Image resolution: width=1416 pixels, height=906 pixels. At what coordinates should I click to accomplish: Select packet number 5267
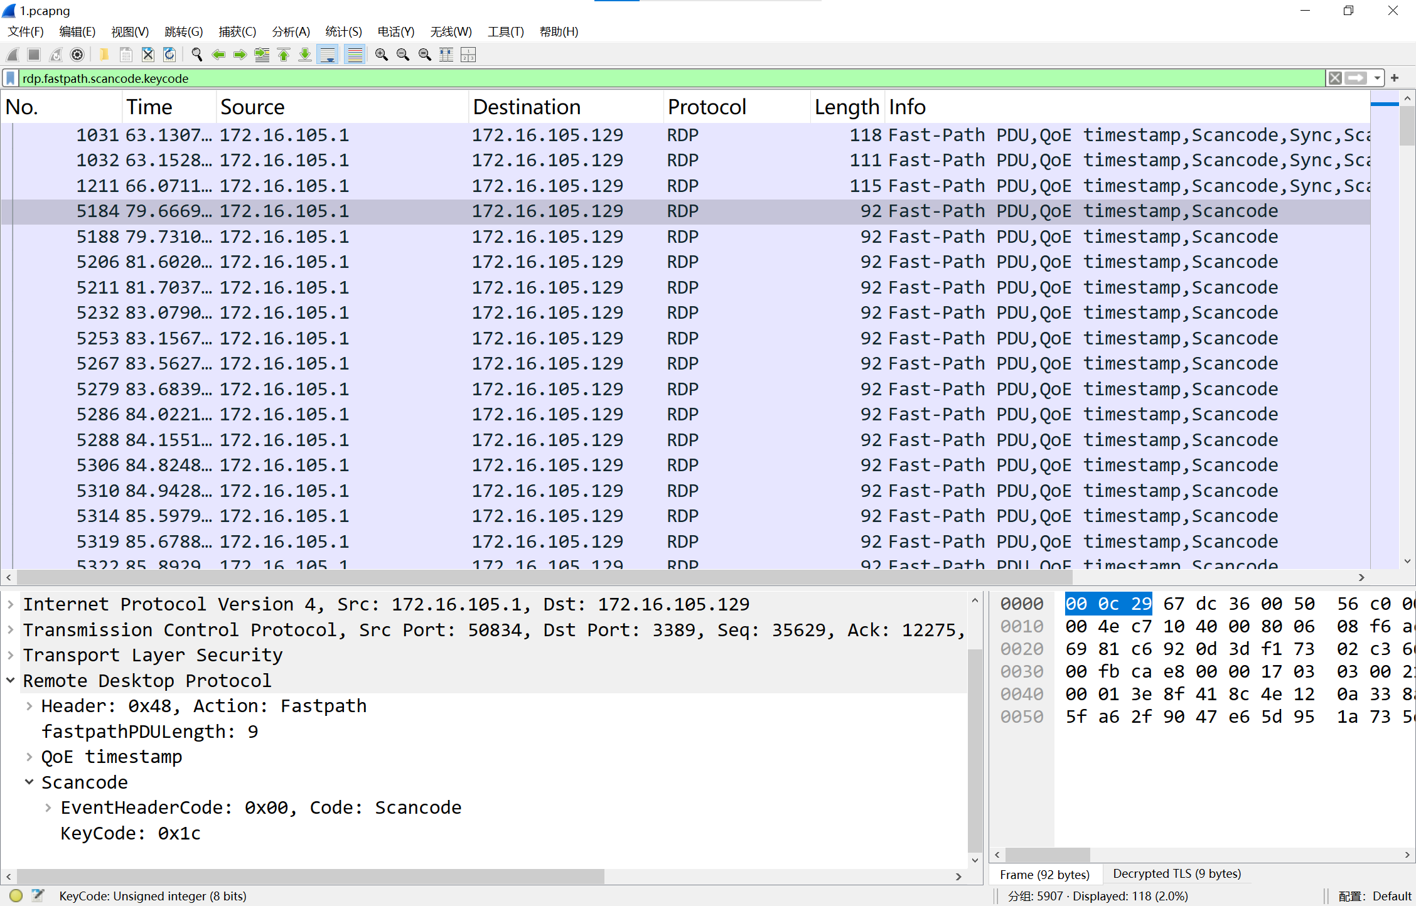(x=685, y=363)
